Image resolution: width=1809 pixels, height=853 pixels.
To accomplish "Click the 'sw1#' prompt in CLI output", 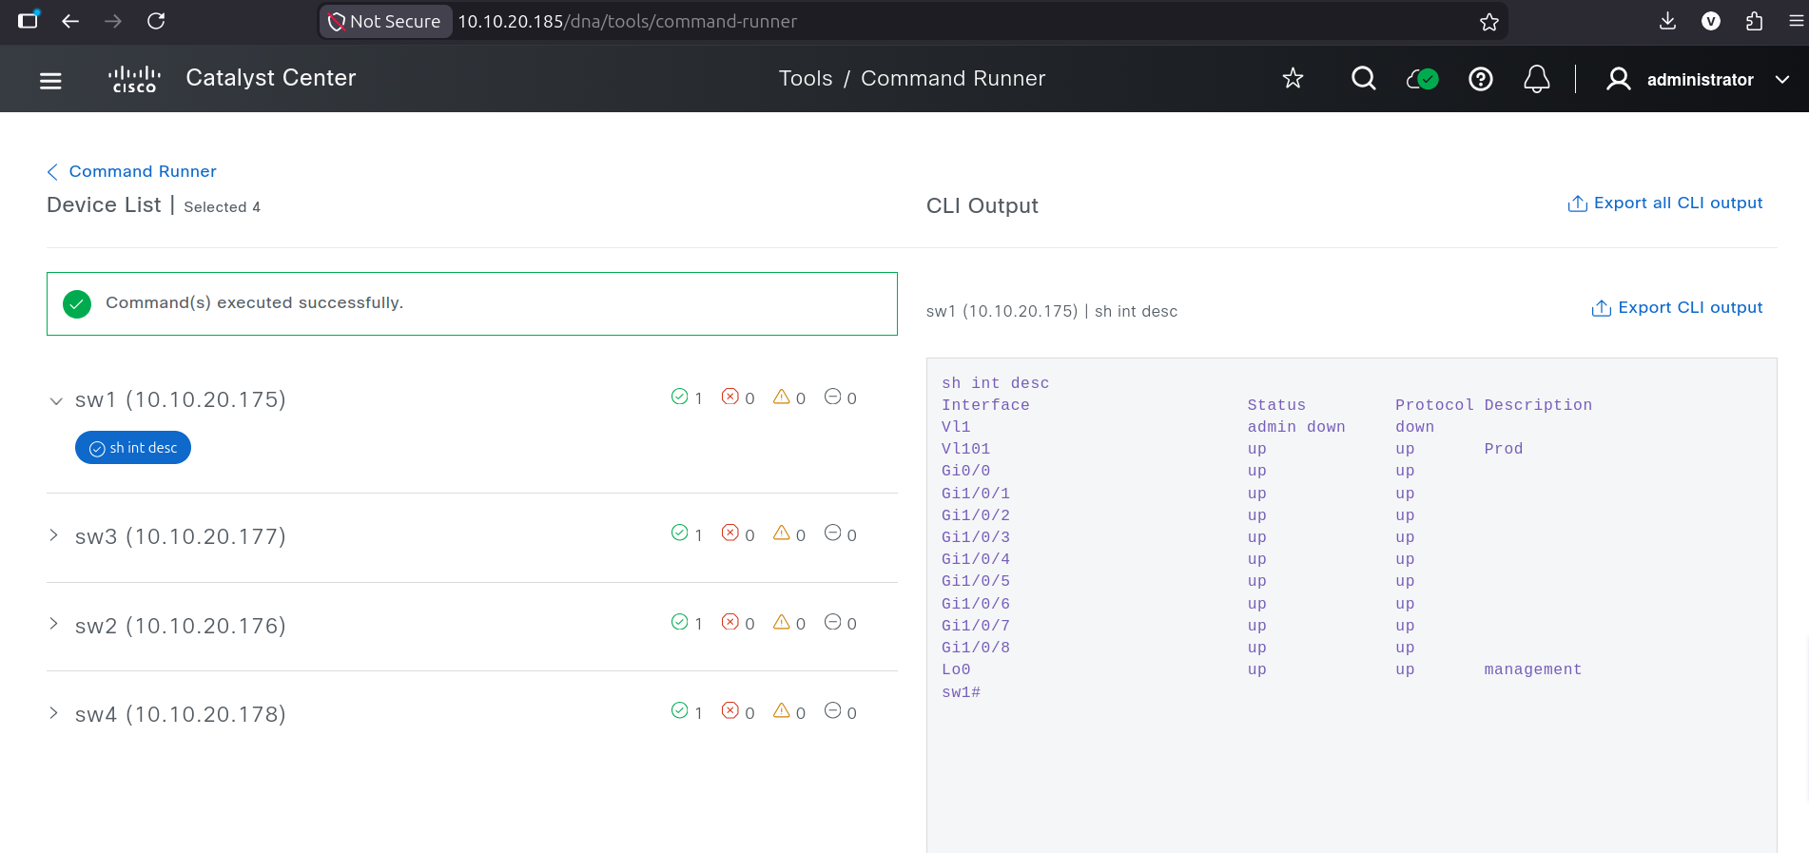I will [961, 692].
